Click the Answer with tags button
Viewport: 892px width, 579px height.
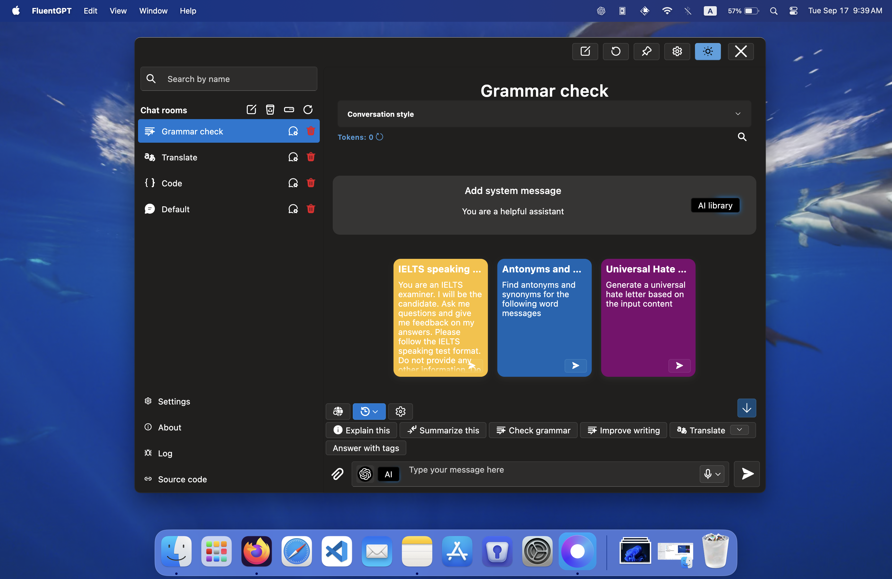365,448
